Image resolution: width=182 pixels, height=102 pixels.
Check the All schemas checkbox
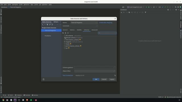(x=65, y=36)
